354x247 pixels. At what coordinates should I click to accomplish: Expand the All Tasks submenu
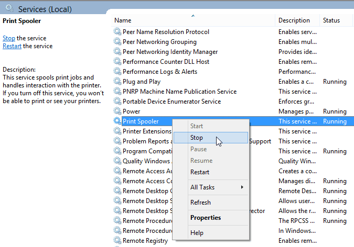pyautogui.click(x=211, y=187)
